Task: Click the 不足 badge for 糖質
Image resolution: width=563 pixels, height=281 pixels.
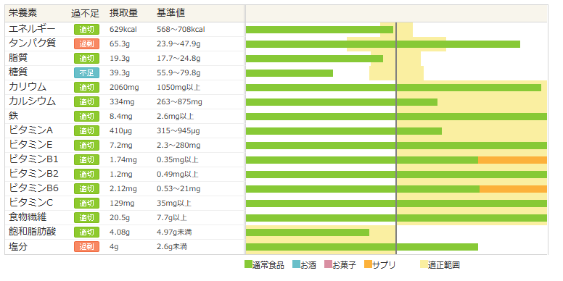Action: [86, 72]
